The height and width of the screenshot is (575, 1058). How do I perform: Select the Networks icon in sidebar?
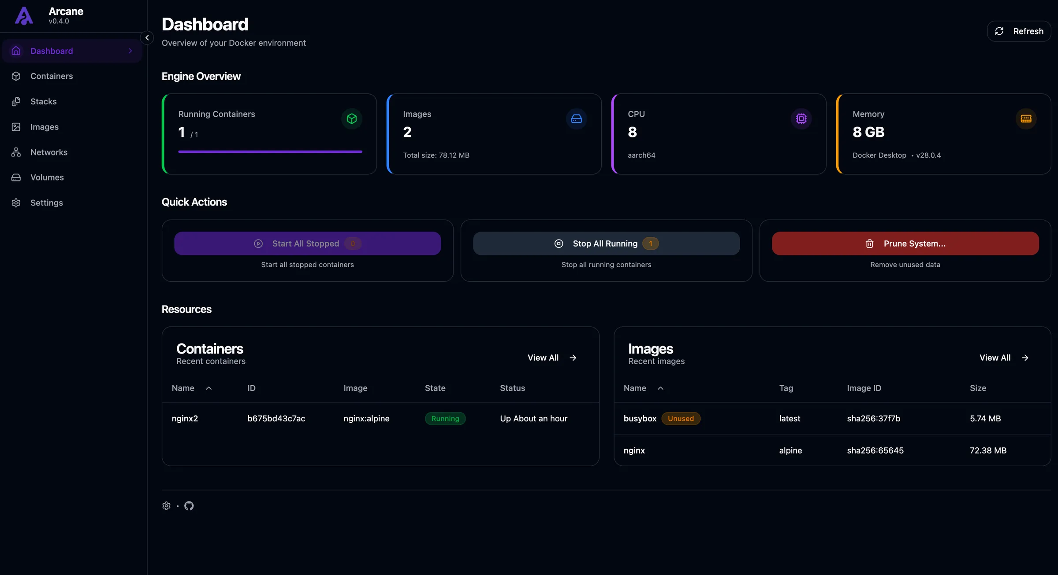16,152
